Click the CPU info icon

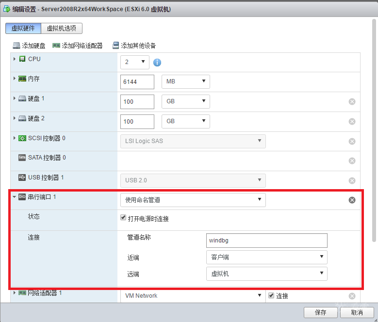(x=157, y=63)
